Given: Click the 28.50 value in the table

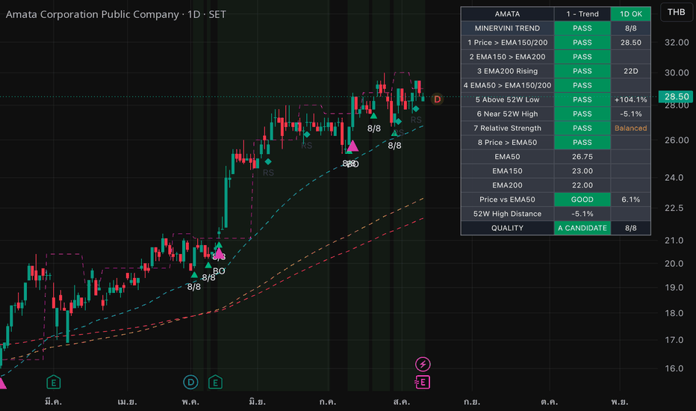Looking at the screenshot, I should pyautogui.click(x=631, y=42).
